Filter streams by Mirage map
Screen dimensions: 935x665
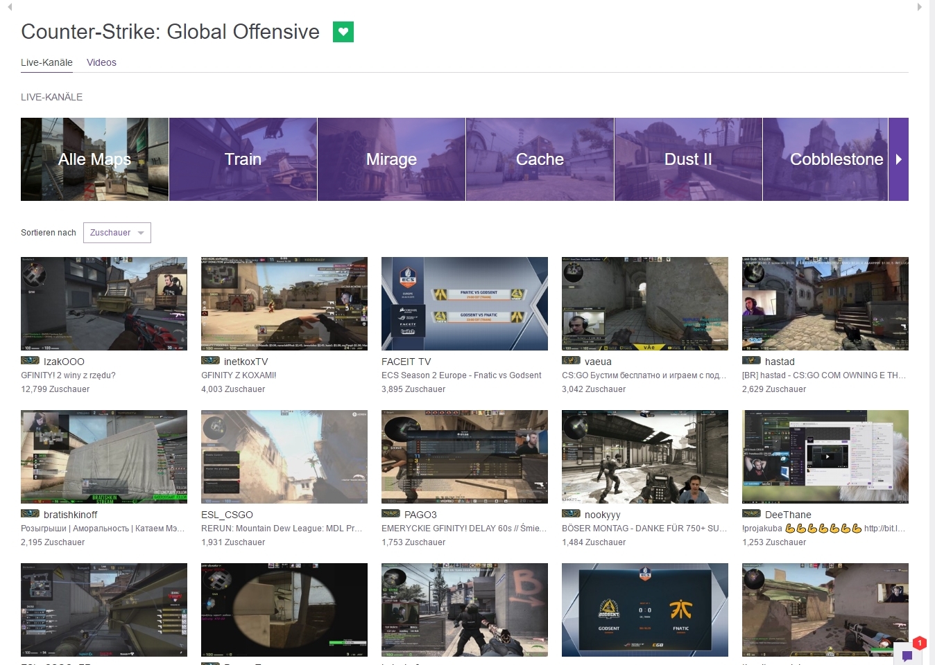[x=391, y=159]
